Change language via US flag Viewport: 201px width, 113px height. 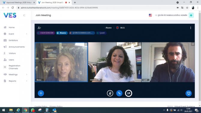point(150,15)
